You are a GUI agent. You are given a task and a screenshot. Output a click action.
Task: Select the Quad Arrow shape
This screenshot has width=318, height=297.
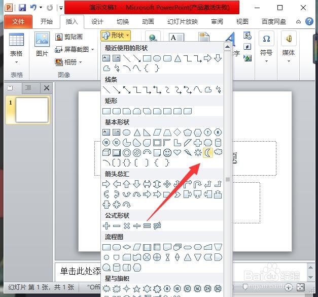click(167, 184)
